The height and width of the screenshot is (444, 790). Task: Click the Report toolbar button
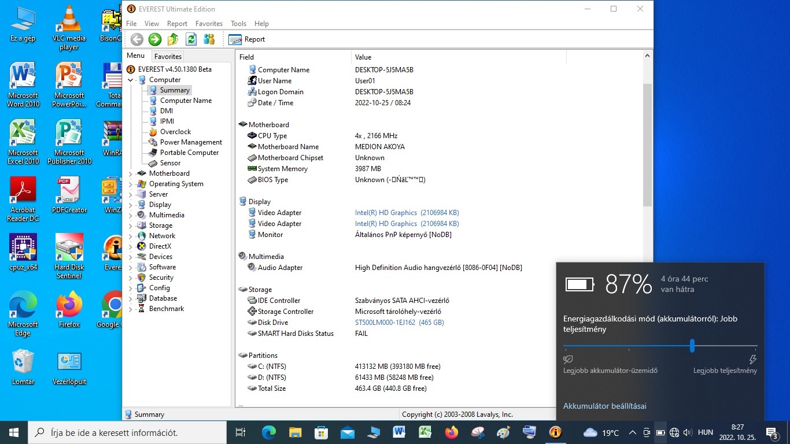coord(247,39)
